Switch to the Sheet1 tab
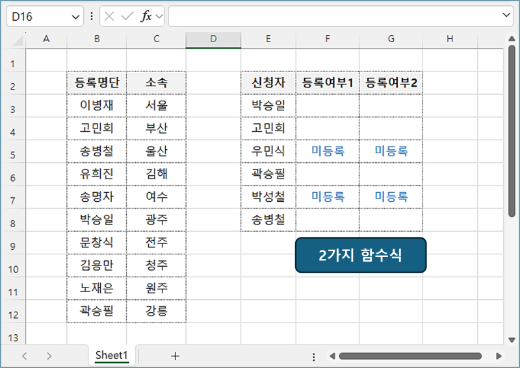This screenshot has height=368, width=520. coord(112,355)
